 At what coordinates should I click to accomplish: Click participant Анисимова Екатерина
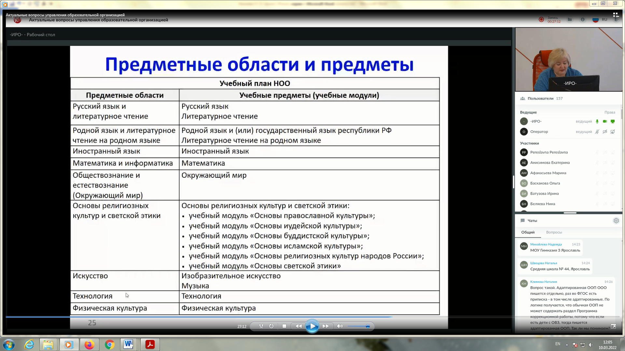coord(550,162)
